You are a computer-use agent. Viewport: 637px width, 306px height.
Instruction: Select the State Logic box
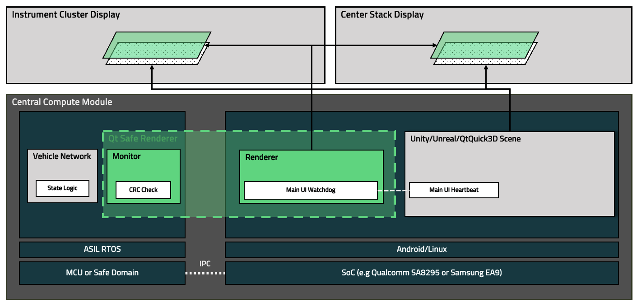coord(62,188)
